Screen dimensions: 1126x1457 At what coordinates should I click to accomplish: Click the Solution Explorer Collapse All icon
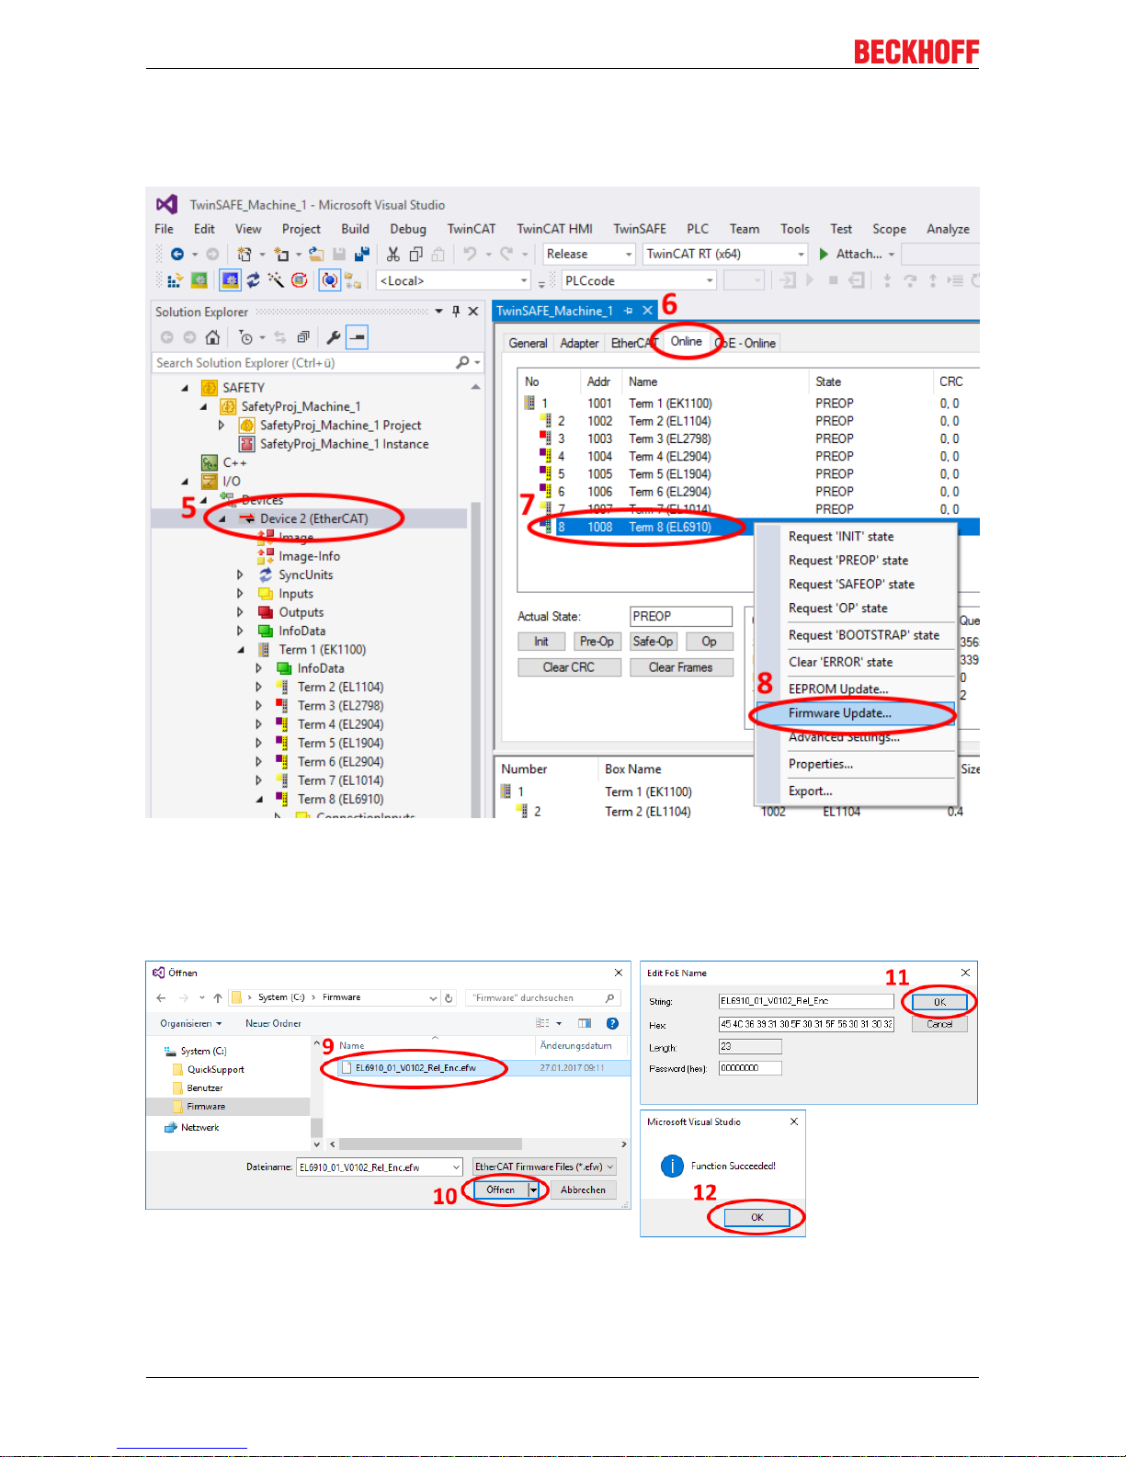[302, 337]
